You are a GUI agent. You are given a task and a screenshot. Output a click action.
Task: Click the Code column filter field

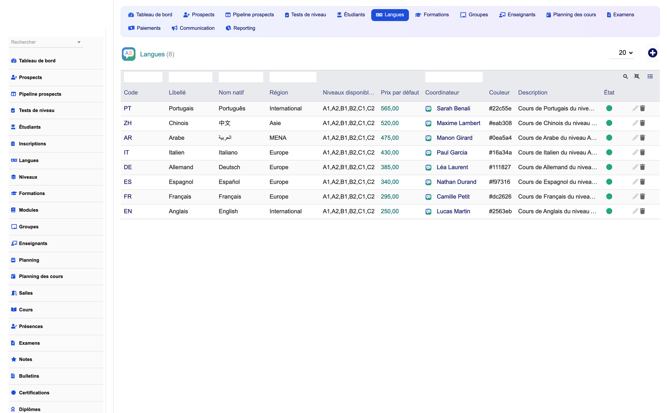[x=143, y=77]
